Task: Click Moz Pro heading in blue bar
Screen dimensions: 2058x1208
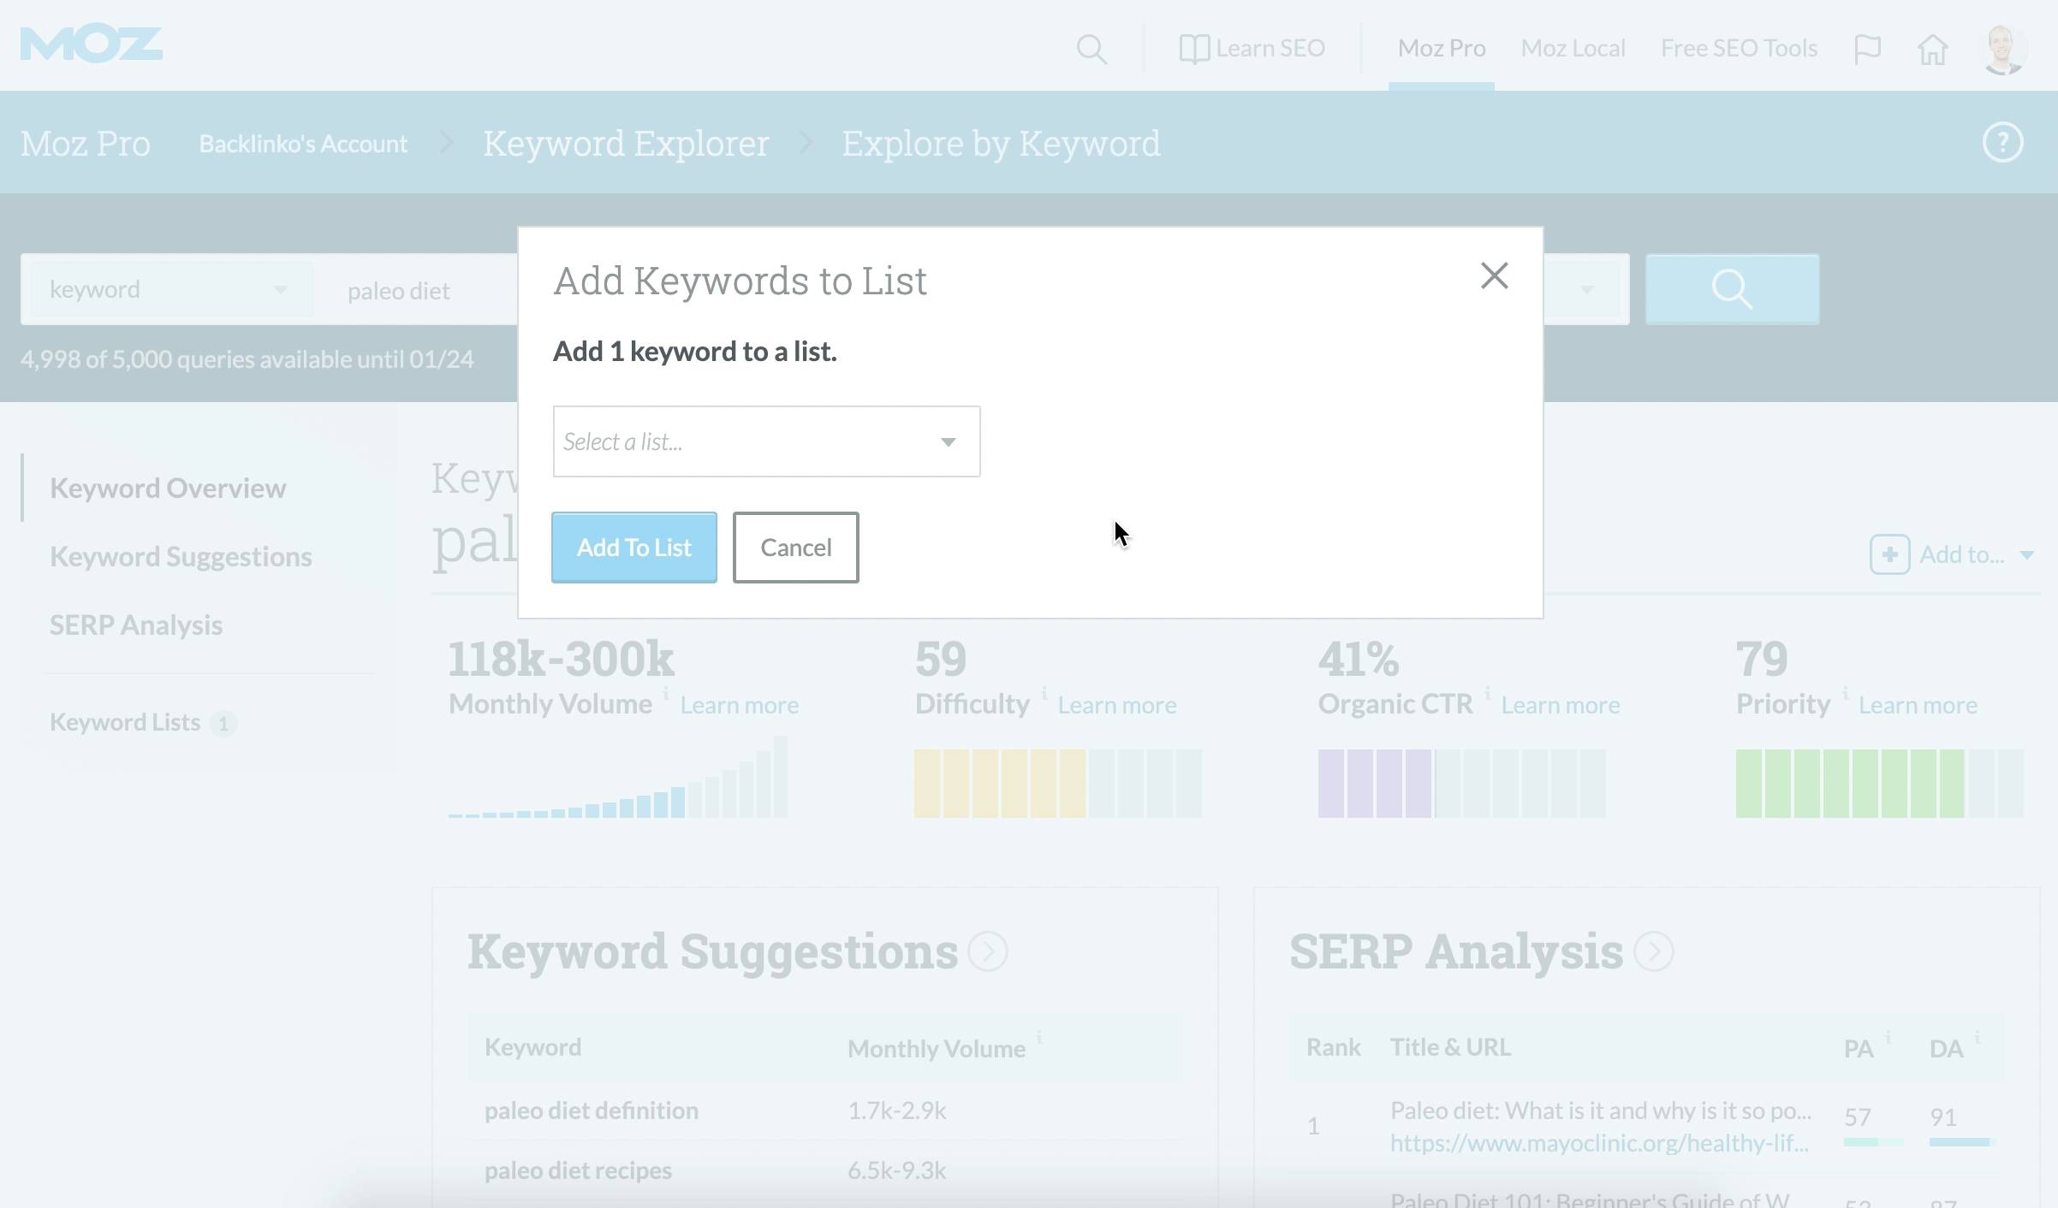Action: point(85,144)
